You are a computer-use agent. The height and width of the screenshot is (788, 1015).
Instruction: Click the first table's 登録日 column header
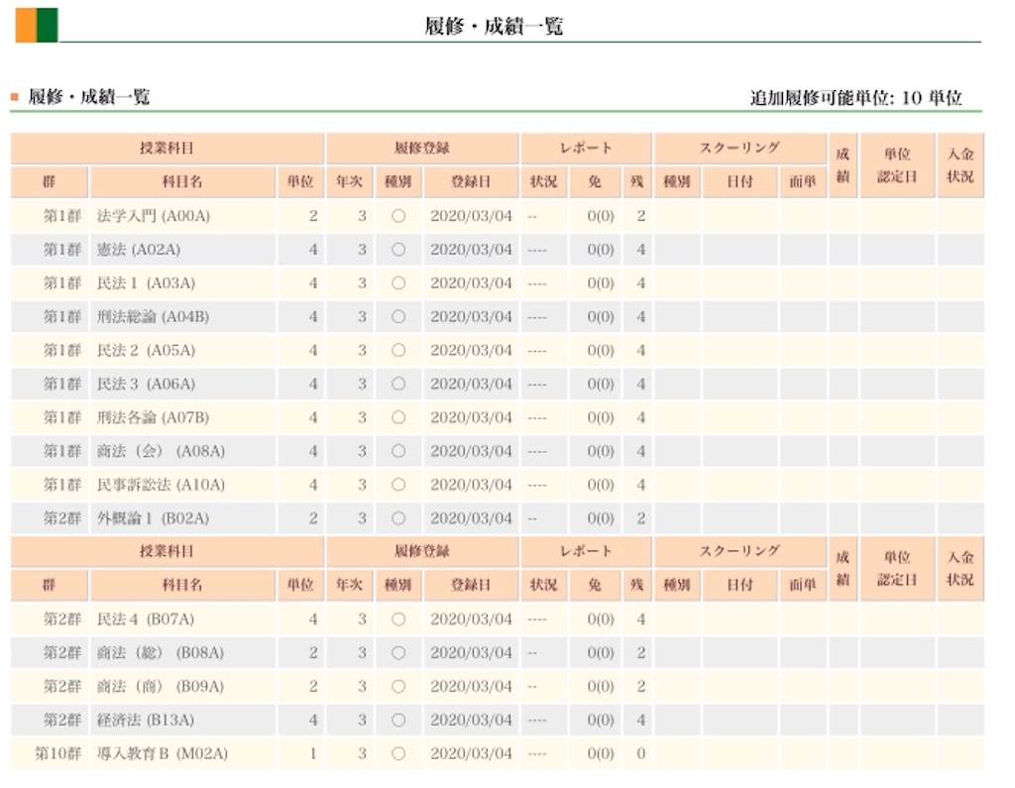coord(471,182)
